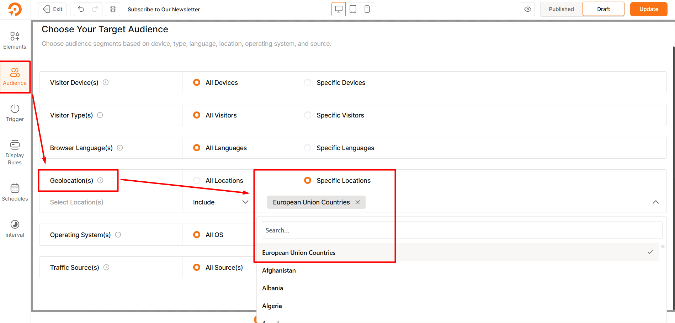Image resolution: width=675 pixels, height=323 pixels.
Task: Open the Interval sidebar panel
Action: pos(15,229)
